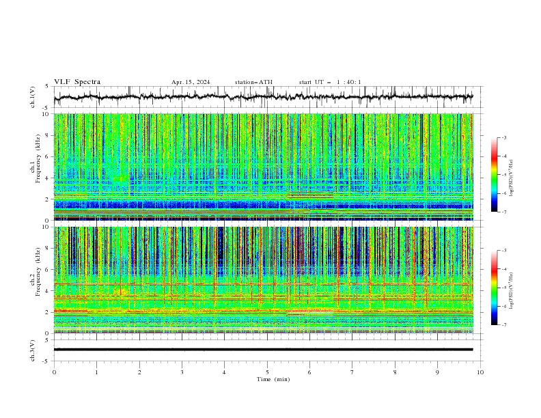Screen dimensions: 541x418
Task: Select the date "Apr. 15, 2024"
Action: coord(191,82)
